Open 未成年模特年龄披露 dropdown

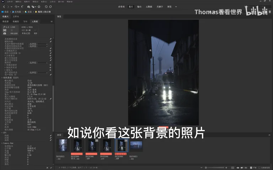tap(38, 44)
